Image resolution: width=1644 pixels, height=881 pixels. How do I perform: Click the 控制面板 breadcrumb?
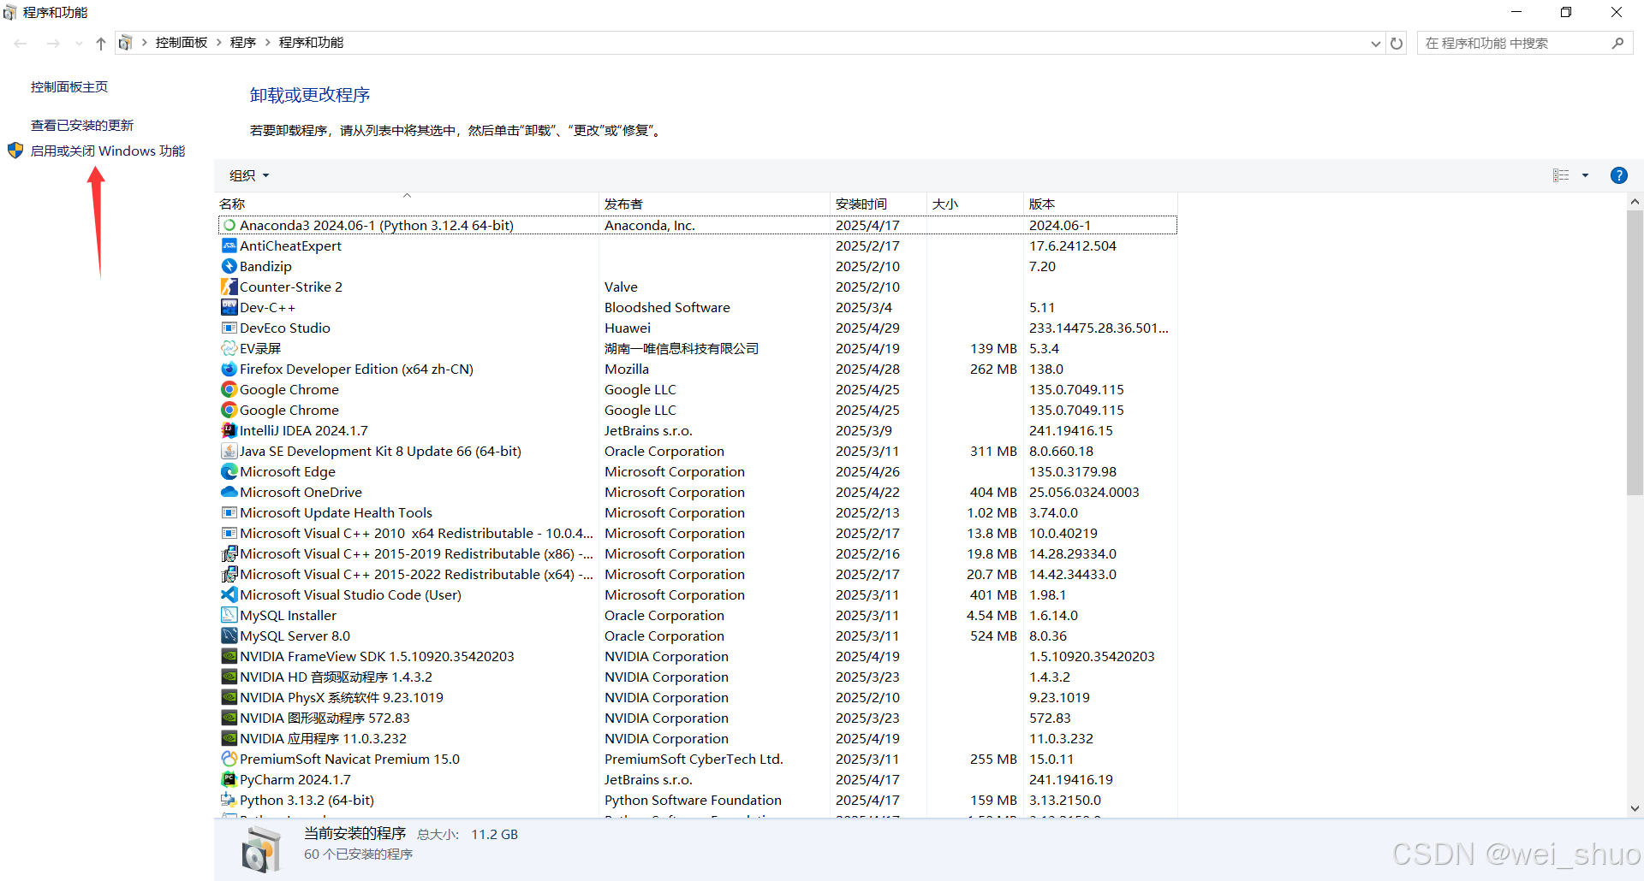coord(182,43)
